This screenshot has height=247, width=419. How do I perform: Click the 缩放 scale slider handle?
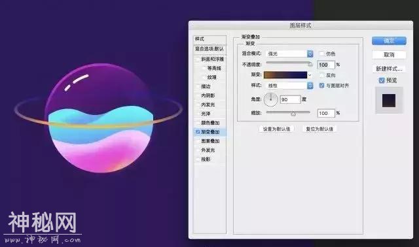coord(293,114)
